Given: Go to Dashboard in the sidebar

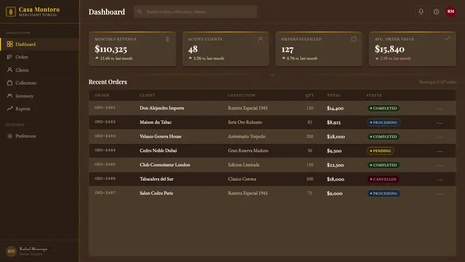Looking at the screenshot, I should pos(40,44).
